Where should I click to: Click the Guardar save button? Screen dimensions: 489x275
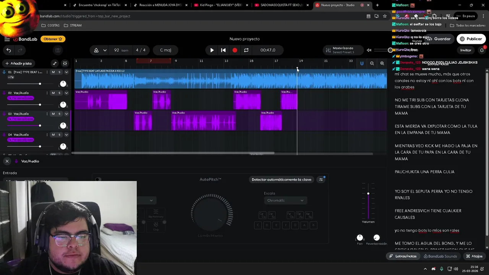pos(439,39)
